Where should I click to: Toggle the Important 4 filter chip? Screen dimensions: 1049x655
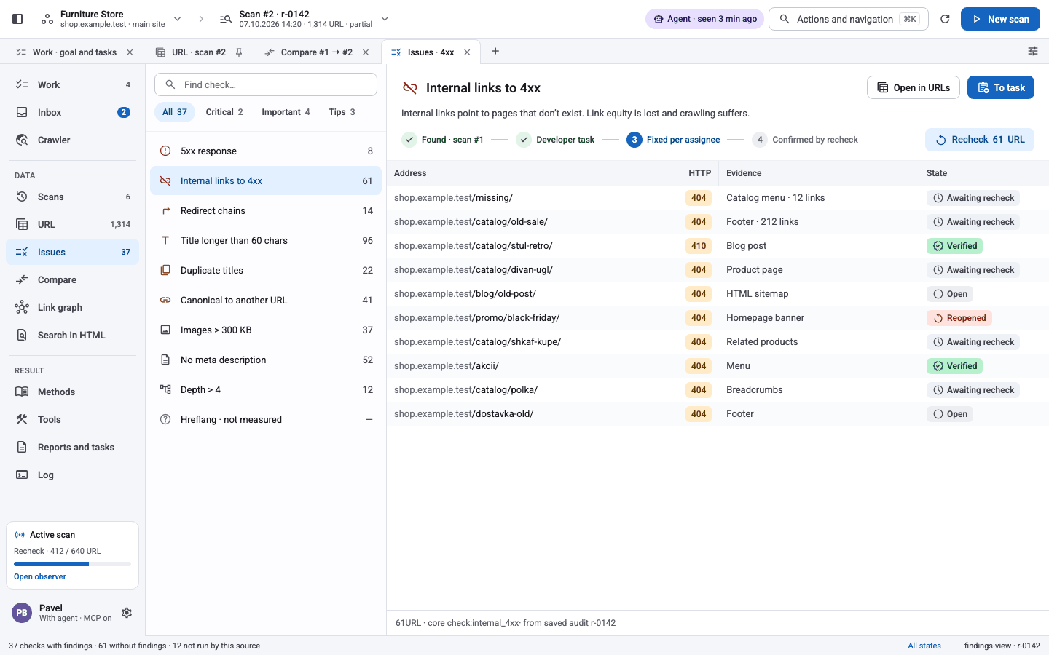(286, 112)
